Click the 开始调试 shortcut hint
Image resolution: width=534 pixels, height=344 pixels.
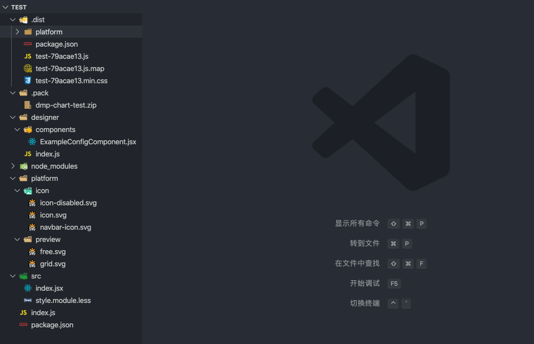coord(365,283)
